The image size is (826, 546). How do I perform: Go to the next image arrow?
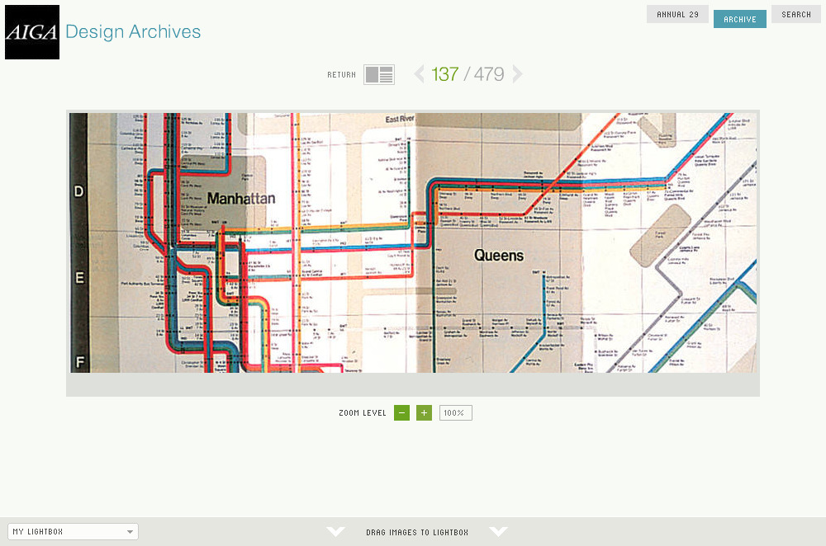pos(517,74)
